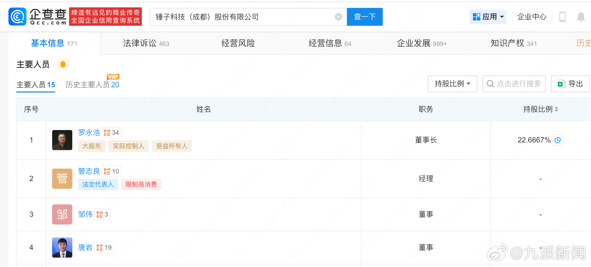
Task: Click 唐岩's profile photo
Action: [62, 248]
